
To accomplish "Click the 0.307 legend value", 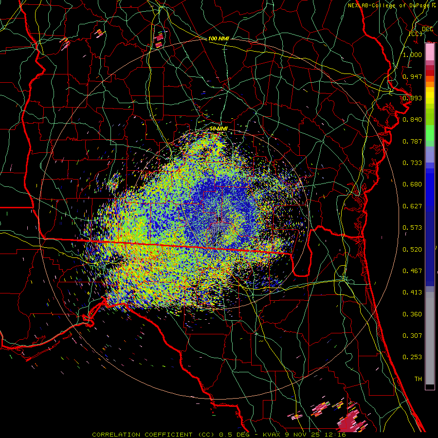I will (x=412, y=336).
